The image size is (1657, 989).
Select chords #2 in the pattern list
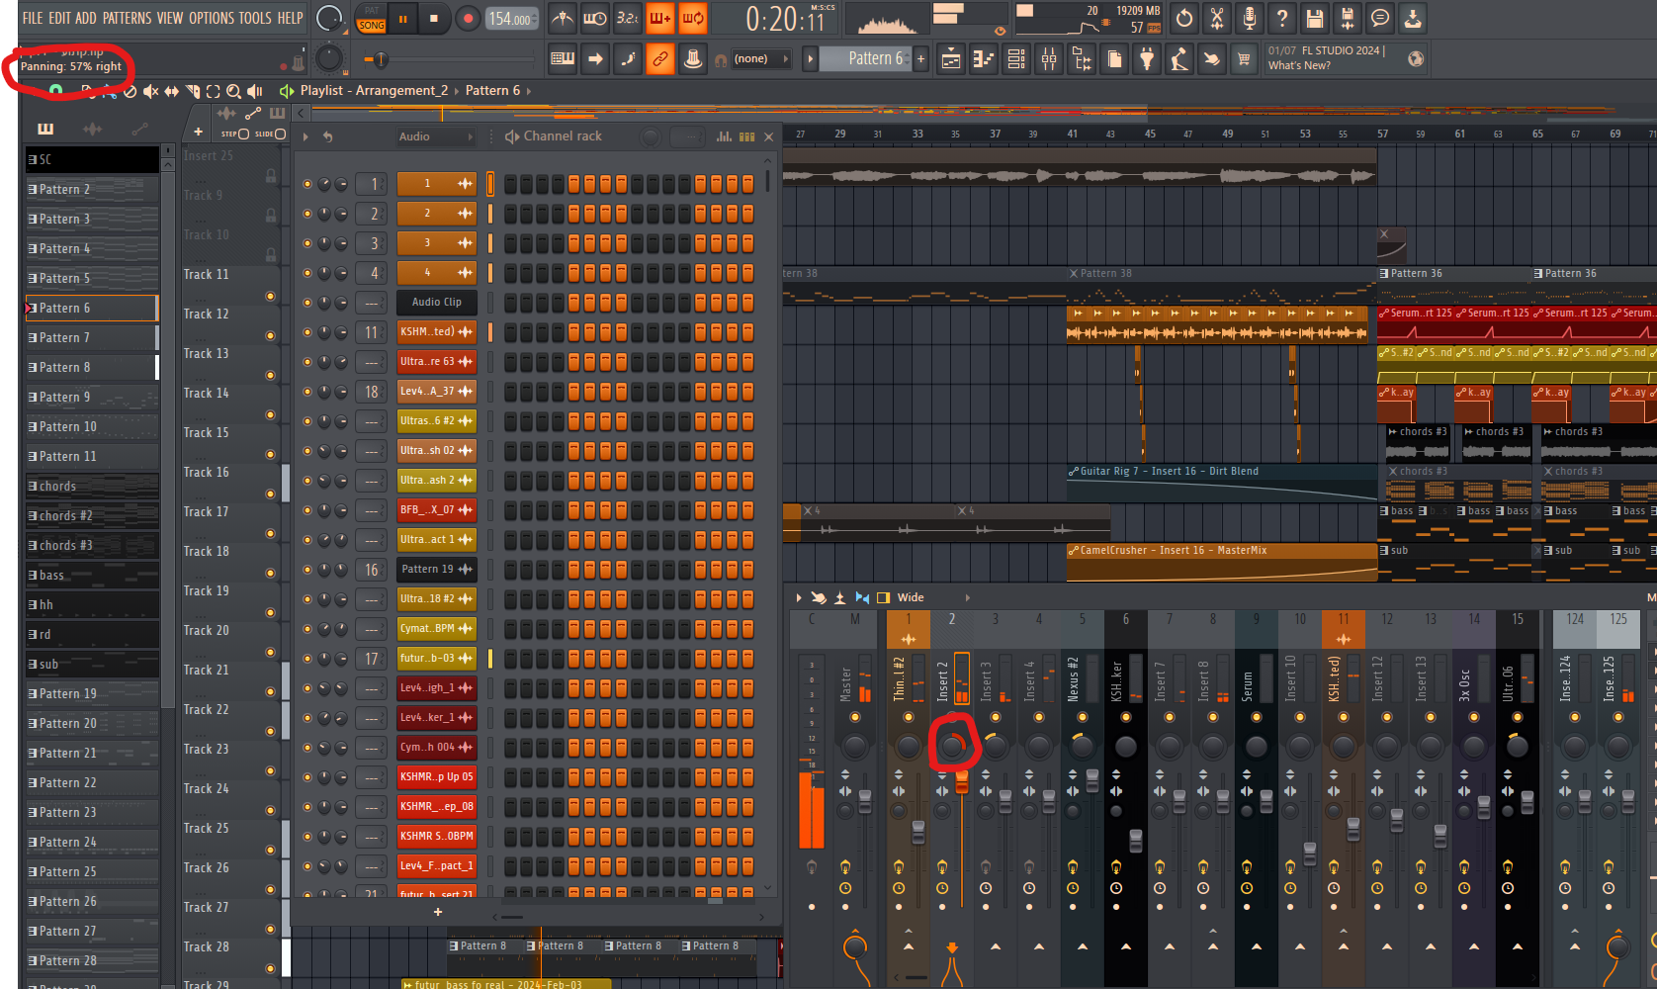tap(92, 516)
